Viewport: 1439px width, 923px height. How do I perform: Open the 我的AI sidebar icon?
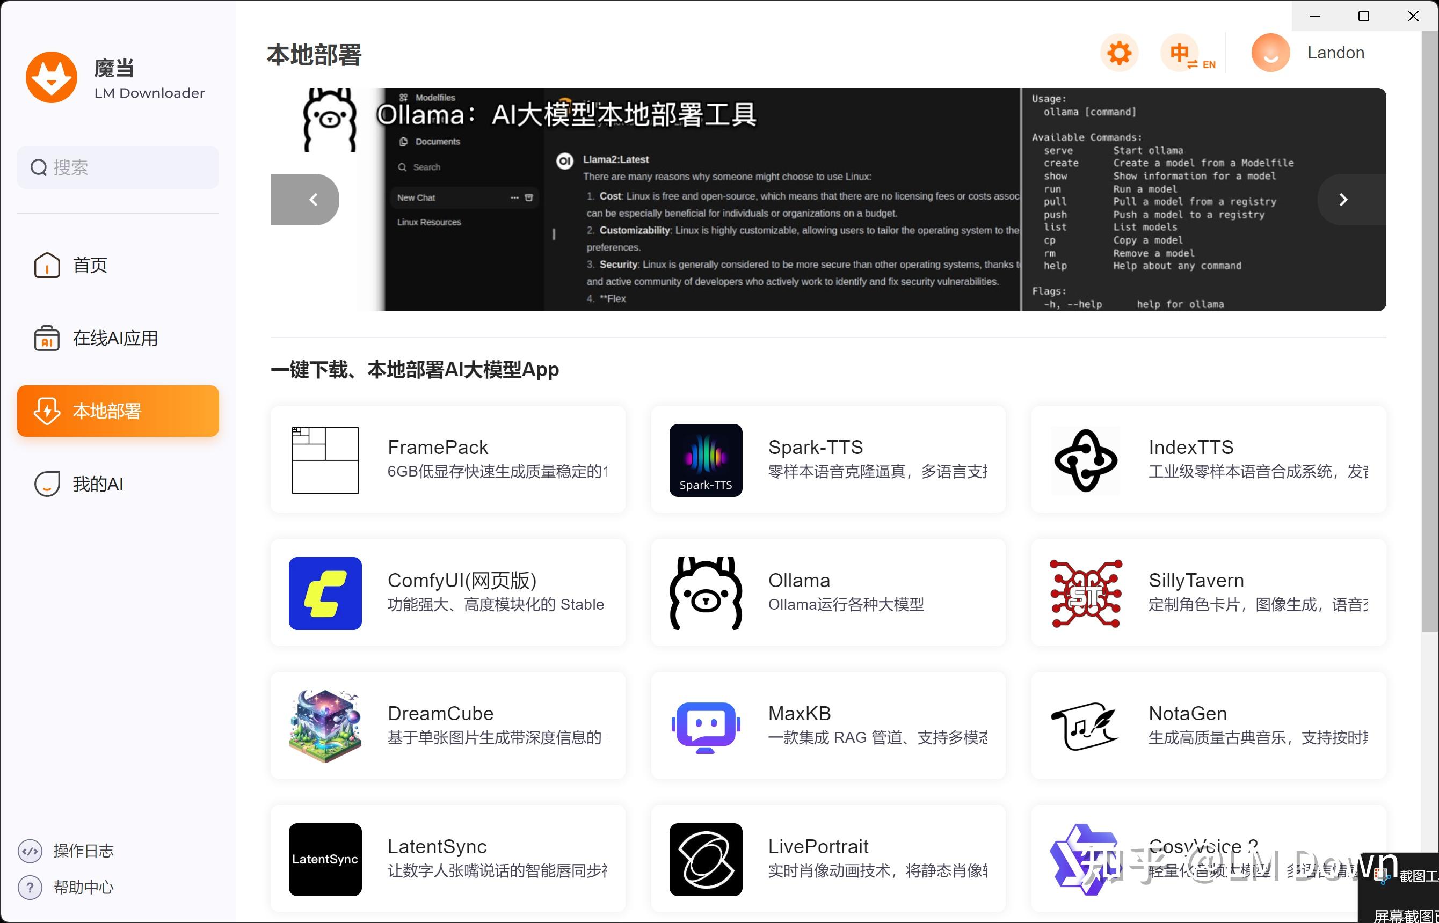47,483
